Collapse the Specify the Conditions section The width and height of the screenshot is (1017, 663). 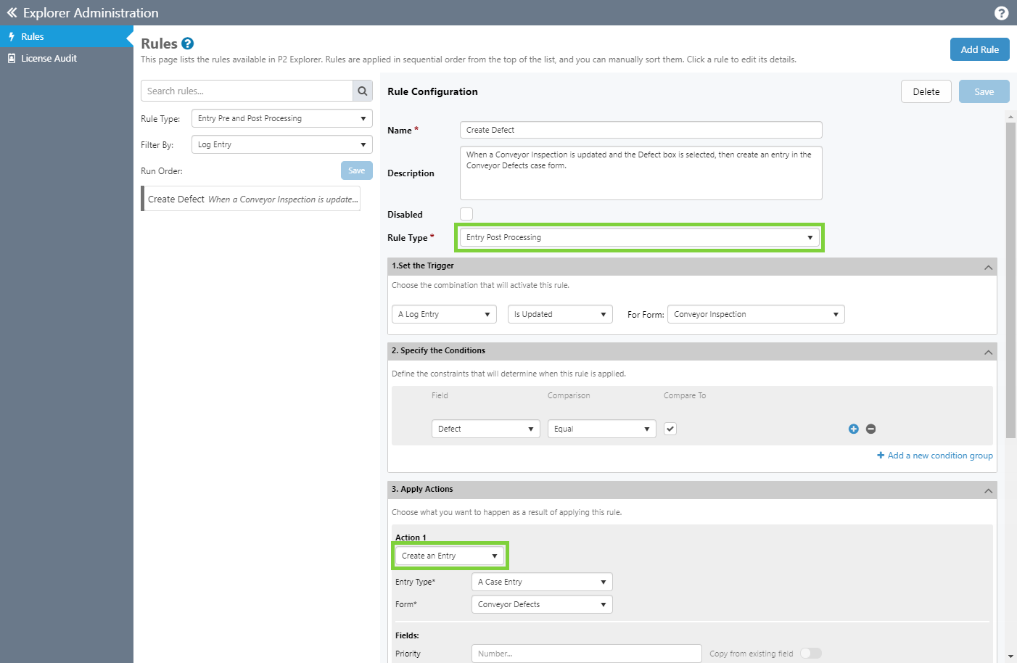988,352
